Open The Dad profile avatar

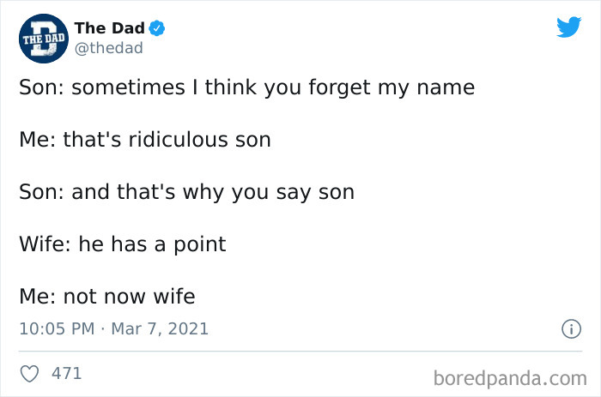coord(42,39)
